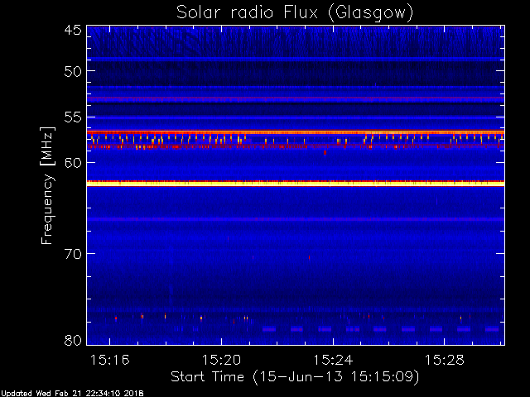This screenshot has height=397, width=530.
Task: Click the faint red band near 66 MHz
Action: pyautogui.click(x=296, y=219)
